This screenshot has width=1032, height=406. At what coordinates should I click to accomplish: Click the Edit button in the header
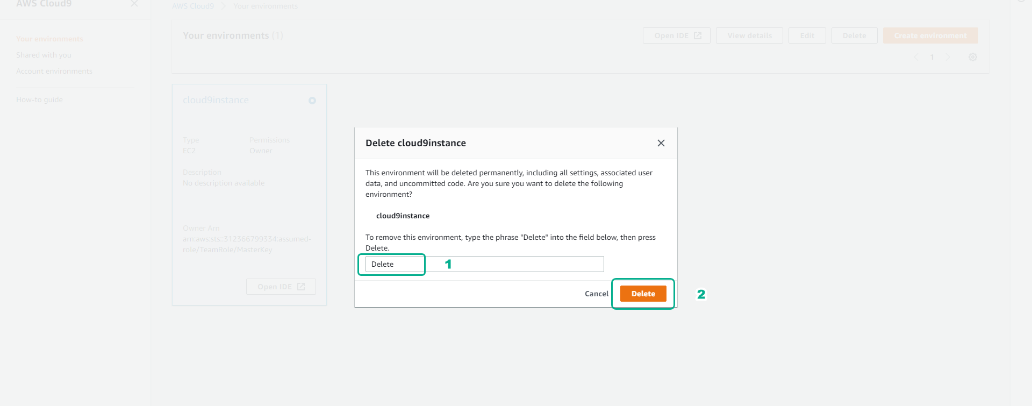(x=807, y=35)
